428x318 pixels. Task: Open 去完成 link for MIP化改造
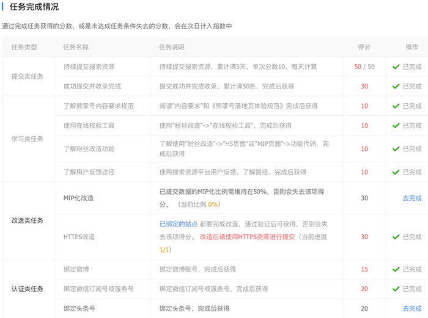tap(411, 198)
